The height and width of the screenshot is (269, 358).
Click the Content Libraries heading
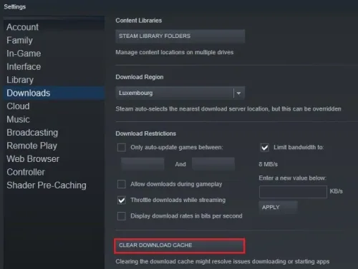click(139, 21)
